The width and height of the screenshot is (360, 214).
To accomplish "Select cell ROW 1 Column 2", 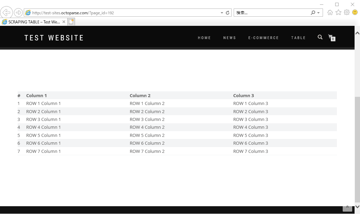I will click(x=147, y=104).
